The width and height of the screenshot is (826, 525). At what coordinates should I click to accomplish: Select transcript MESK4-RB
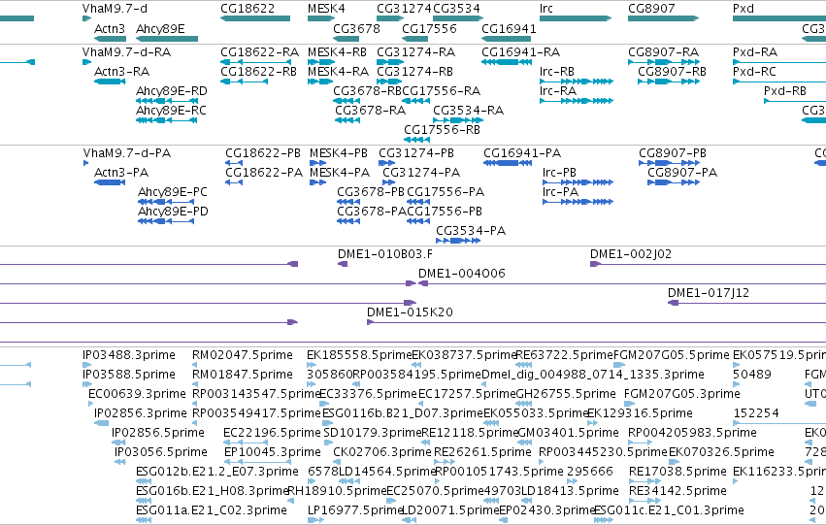pyautogui.click(x=321, y=62)
